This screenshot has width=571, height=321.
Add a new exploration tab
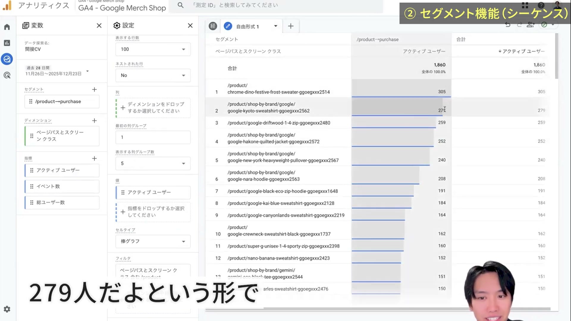291,26
